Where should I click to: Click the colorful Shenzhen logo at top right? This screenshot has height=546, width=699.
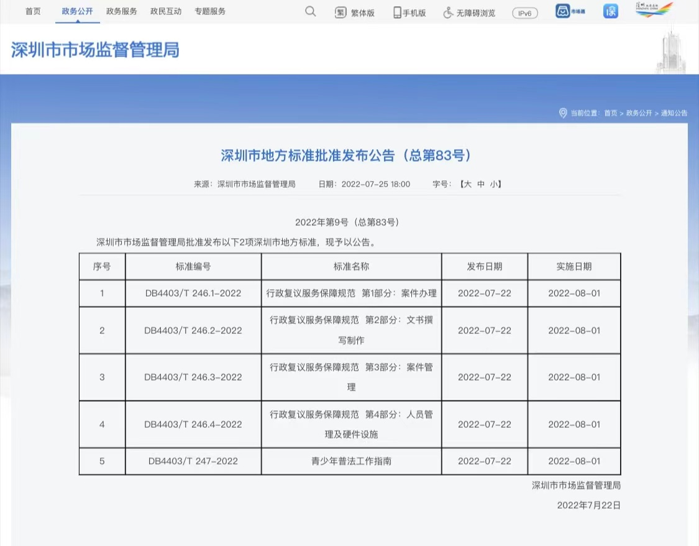coord(654,10)
